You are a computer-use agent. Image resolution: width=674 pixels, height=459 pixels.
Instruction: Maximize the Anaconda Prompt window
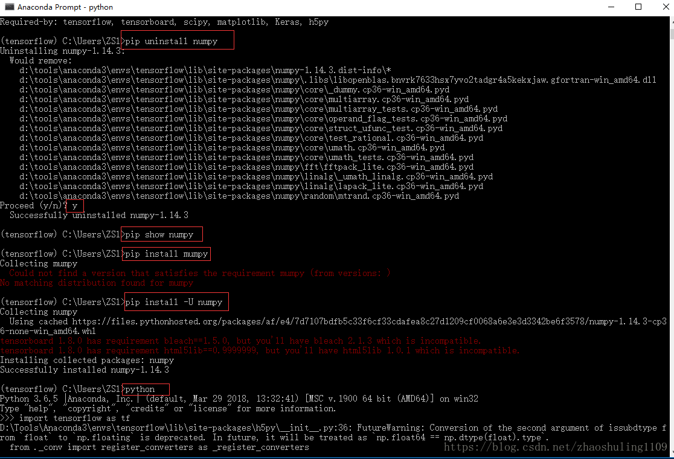tap(638, 7)
